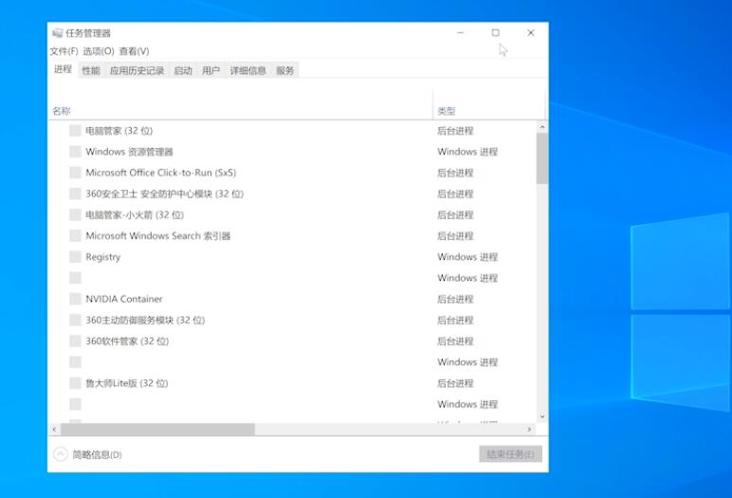Click icon beside 鲁大师Lite版 (32 位)
Viewport: 732px width, 498px height.
click(x=75, y=382)
